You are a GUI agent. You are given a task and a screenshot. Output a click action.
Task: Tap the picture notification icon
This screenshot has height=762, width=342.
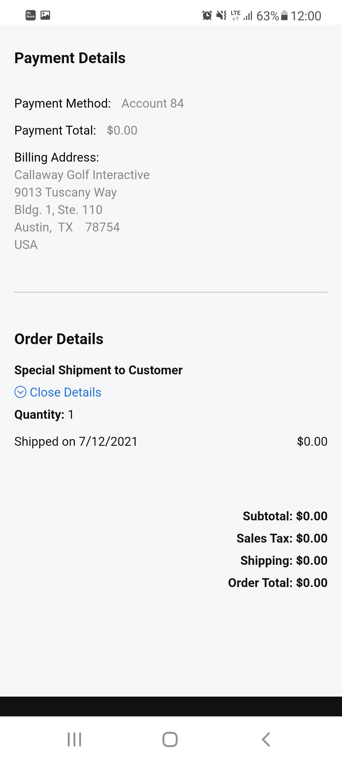tap(45, 15)
